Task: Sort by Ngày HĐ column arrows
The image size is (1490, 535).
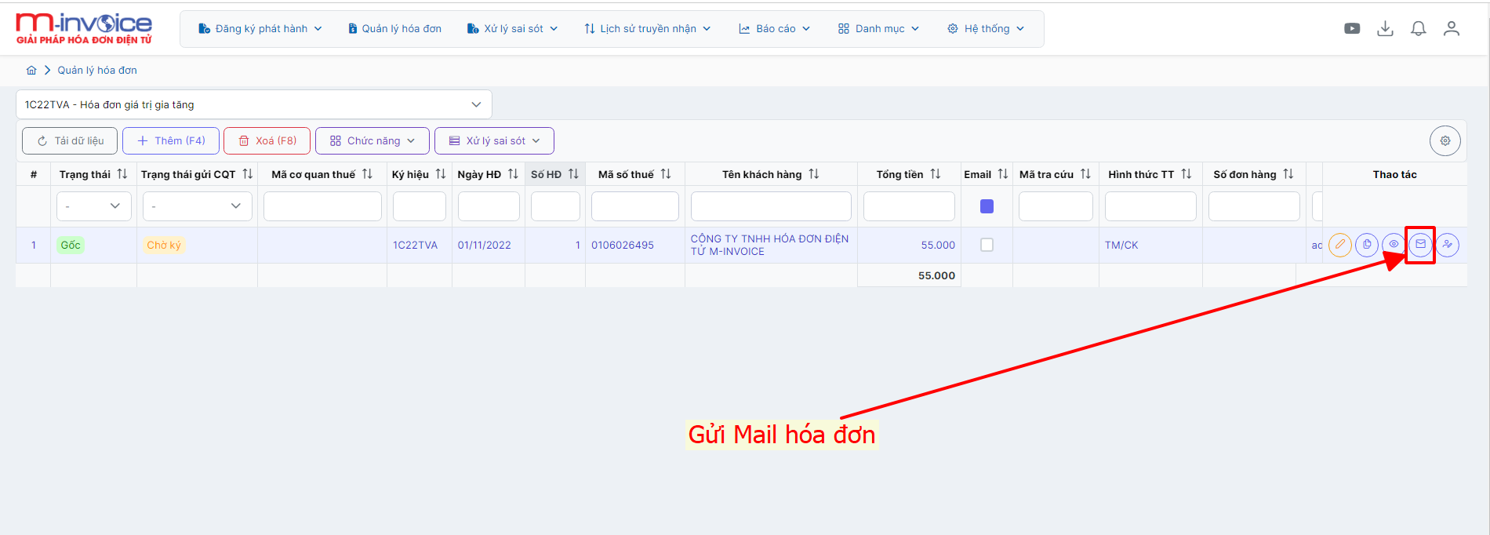Action: point(513,174)
